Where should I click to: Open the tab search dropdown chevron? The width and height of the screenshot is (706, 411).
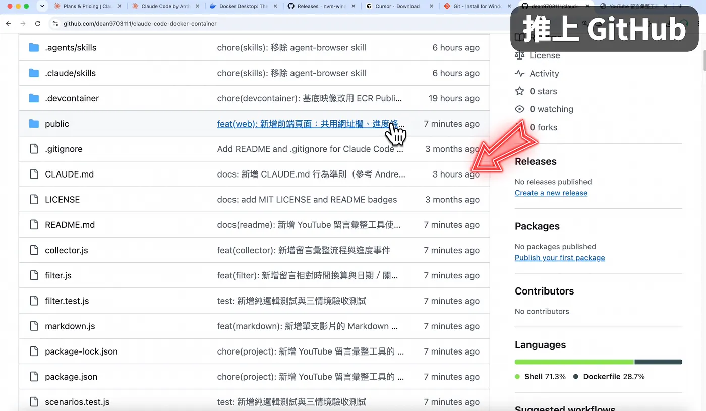click(x=42, y=6)
